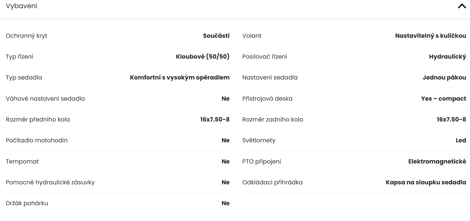This screenshot has height=221, width=470.
Task: Click Kapsa na sloupku sedadla value
Action: tap(426, 182)
